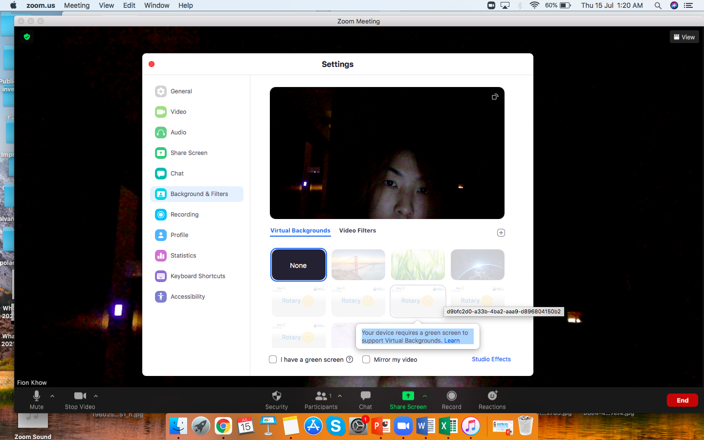
Task: Expand the arrow next to Participants
Action: [340, 396]
